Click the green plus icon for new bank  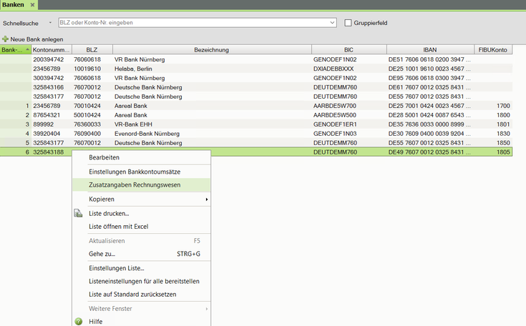(x=5, y=39)
